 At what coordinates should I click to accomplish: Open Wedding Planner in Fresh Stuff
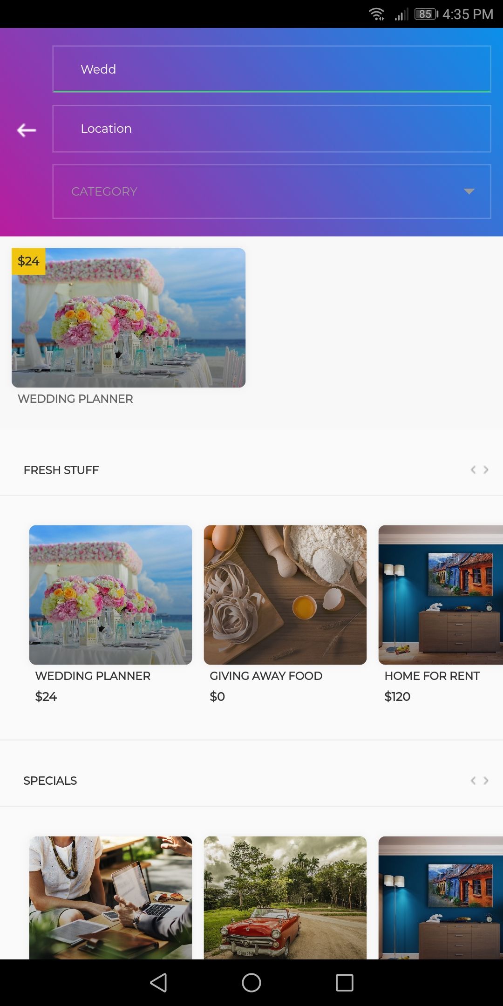[110, 595]
